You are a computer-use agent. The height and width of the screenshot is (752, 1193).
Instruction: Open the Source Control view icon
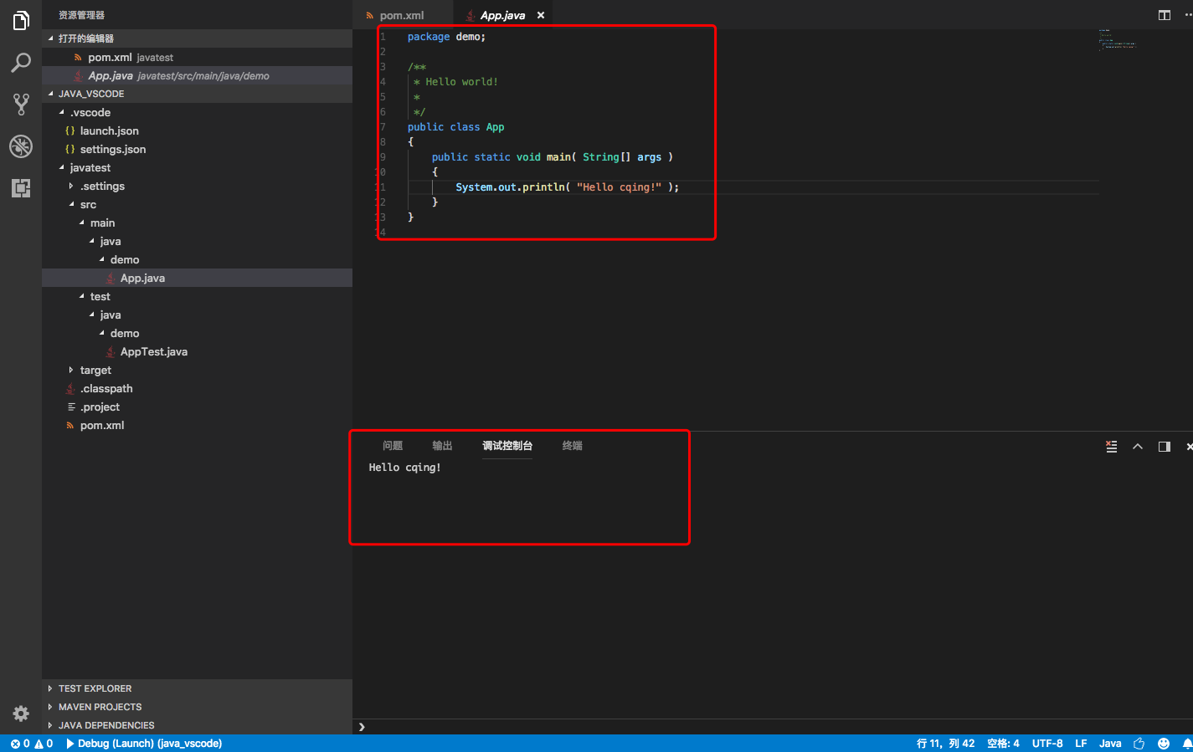(x=21, y=105)
